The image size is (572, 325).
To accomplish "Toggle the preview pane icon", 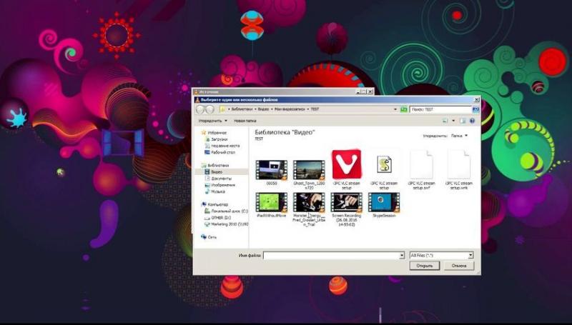I will click(x=463, y=121).
